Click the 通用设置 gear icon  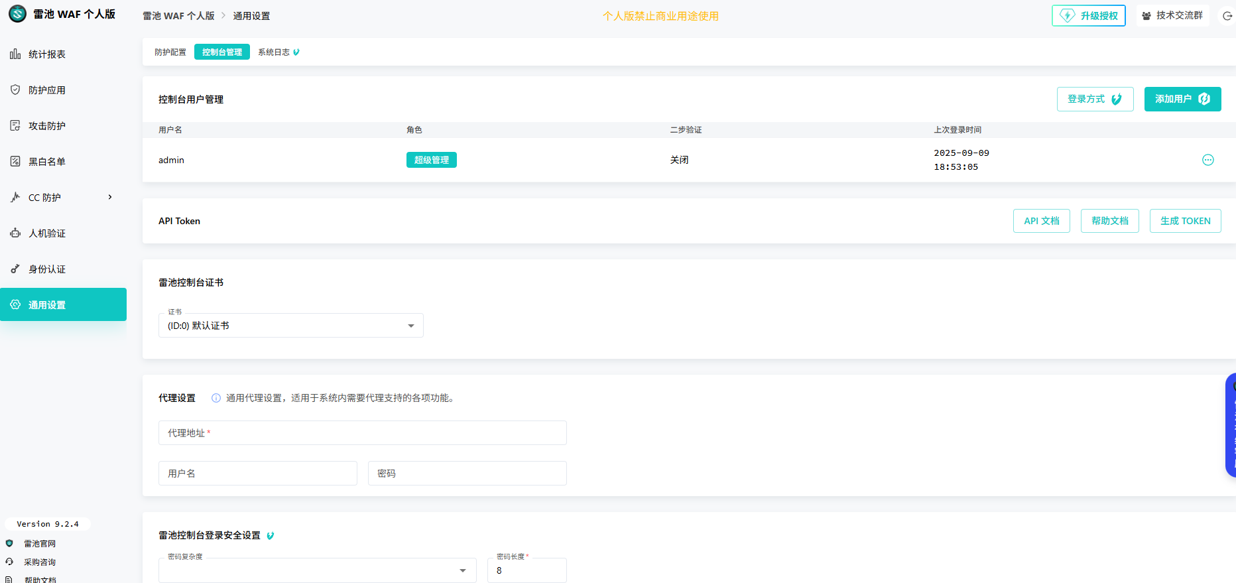click(x=15, y=304)
